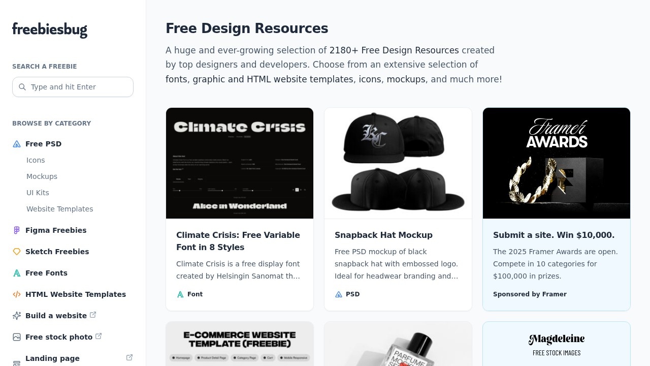Open the Snapback Hat Mockup title link

(x=383, y=235)
